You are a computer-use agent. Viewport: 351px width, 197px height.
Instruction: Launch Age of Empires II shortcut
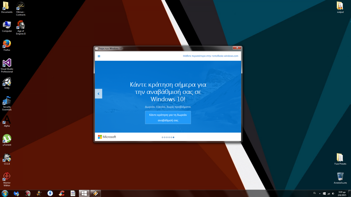tap(21, 28)
